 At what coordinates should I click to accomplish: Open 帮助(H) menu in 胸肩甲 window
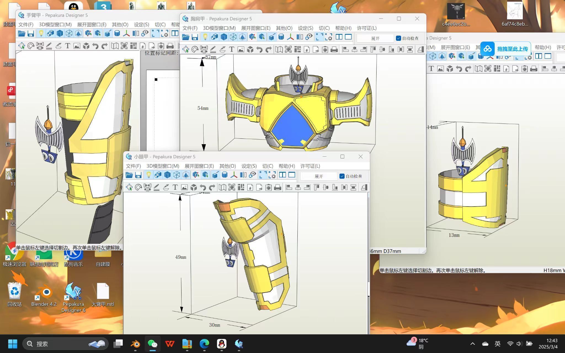point(343,28)
